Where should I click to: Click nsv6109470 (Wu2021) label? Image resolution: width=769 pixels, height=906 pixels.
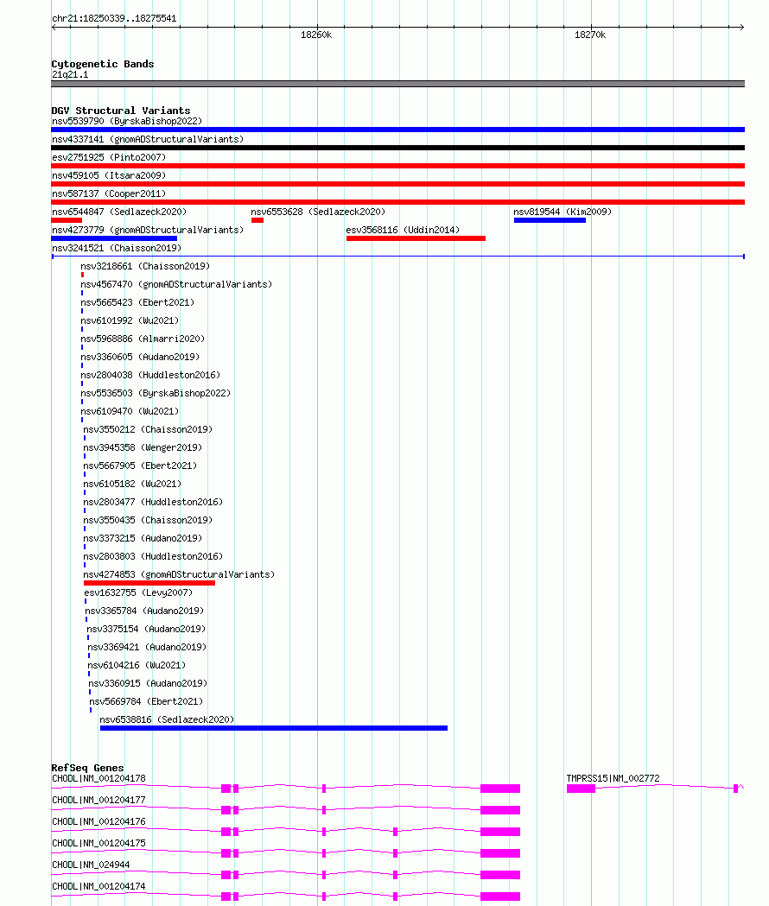pos(130,411)
